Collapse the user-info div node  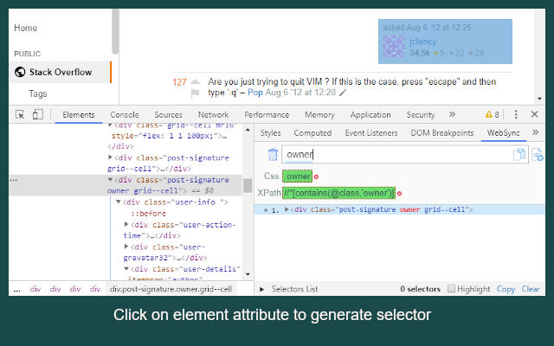coord(119,202)
